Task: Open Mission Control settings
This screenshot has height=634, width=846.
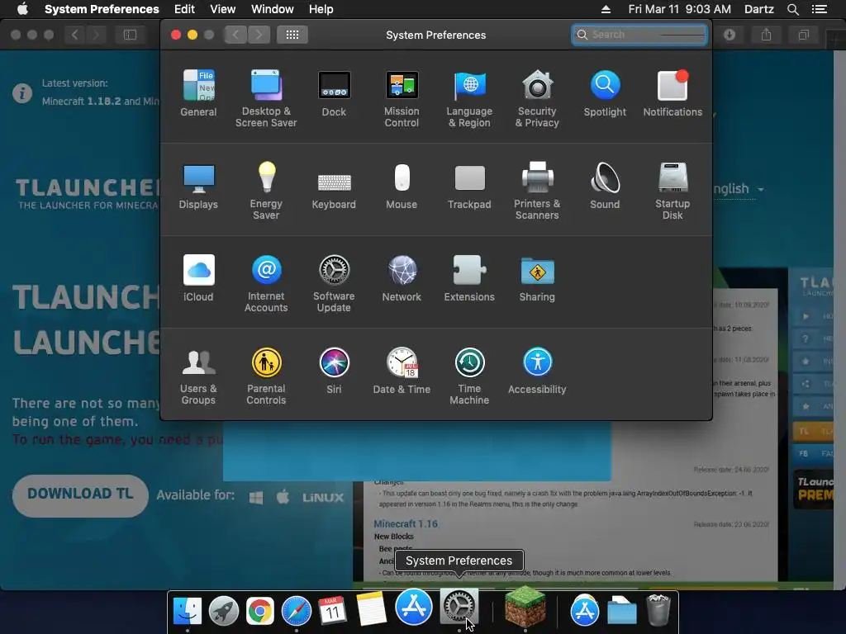Action: (402, 99)
